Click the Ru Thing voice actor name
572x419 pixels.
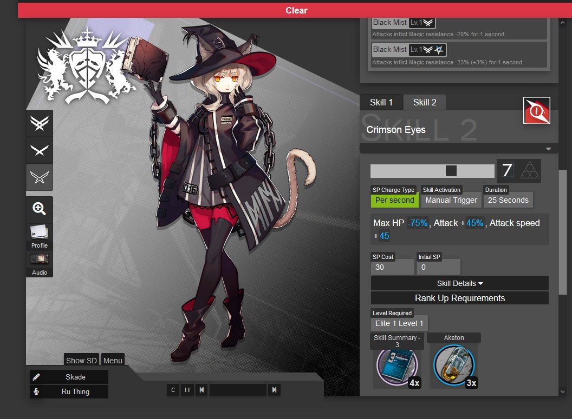75,392
